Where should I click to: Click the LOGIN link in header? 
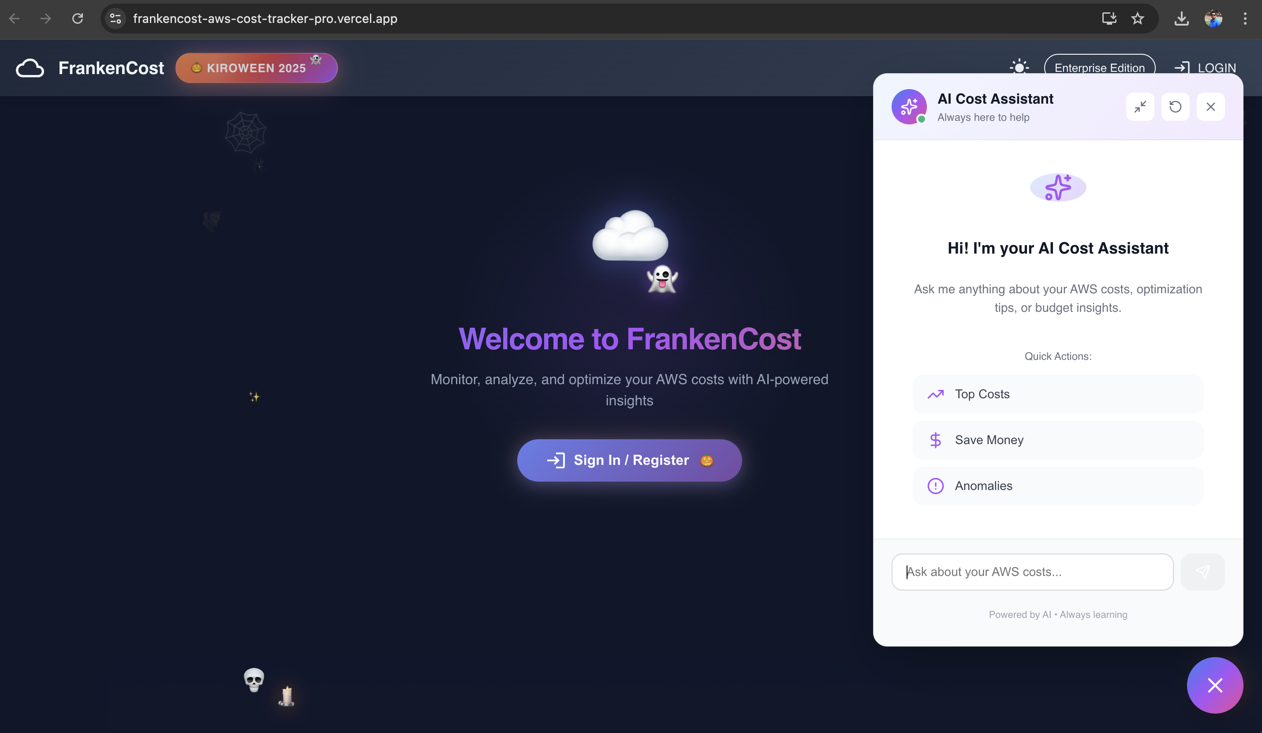pyautogui.click(x=1205, y=67)
